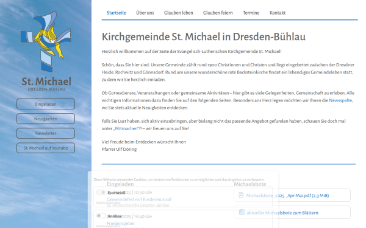Go to the Glauben leben menu
This screenshot has height=228, width=366.
(178, 13)
